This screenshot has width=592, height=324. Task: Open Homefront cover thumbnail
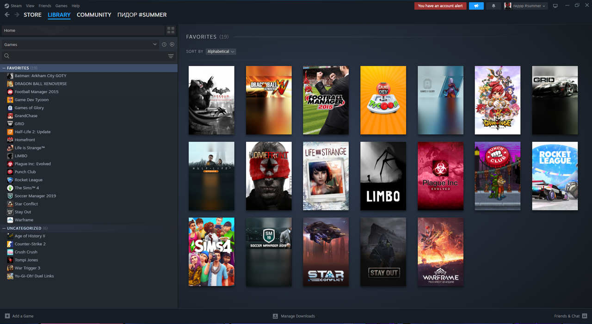(269, 176)
